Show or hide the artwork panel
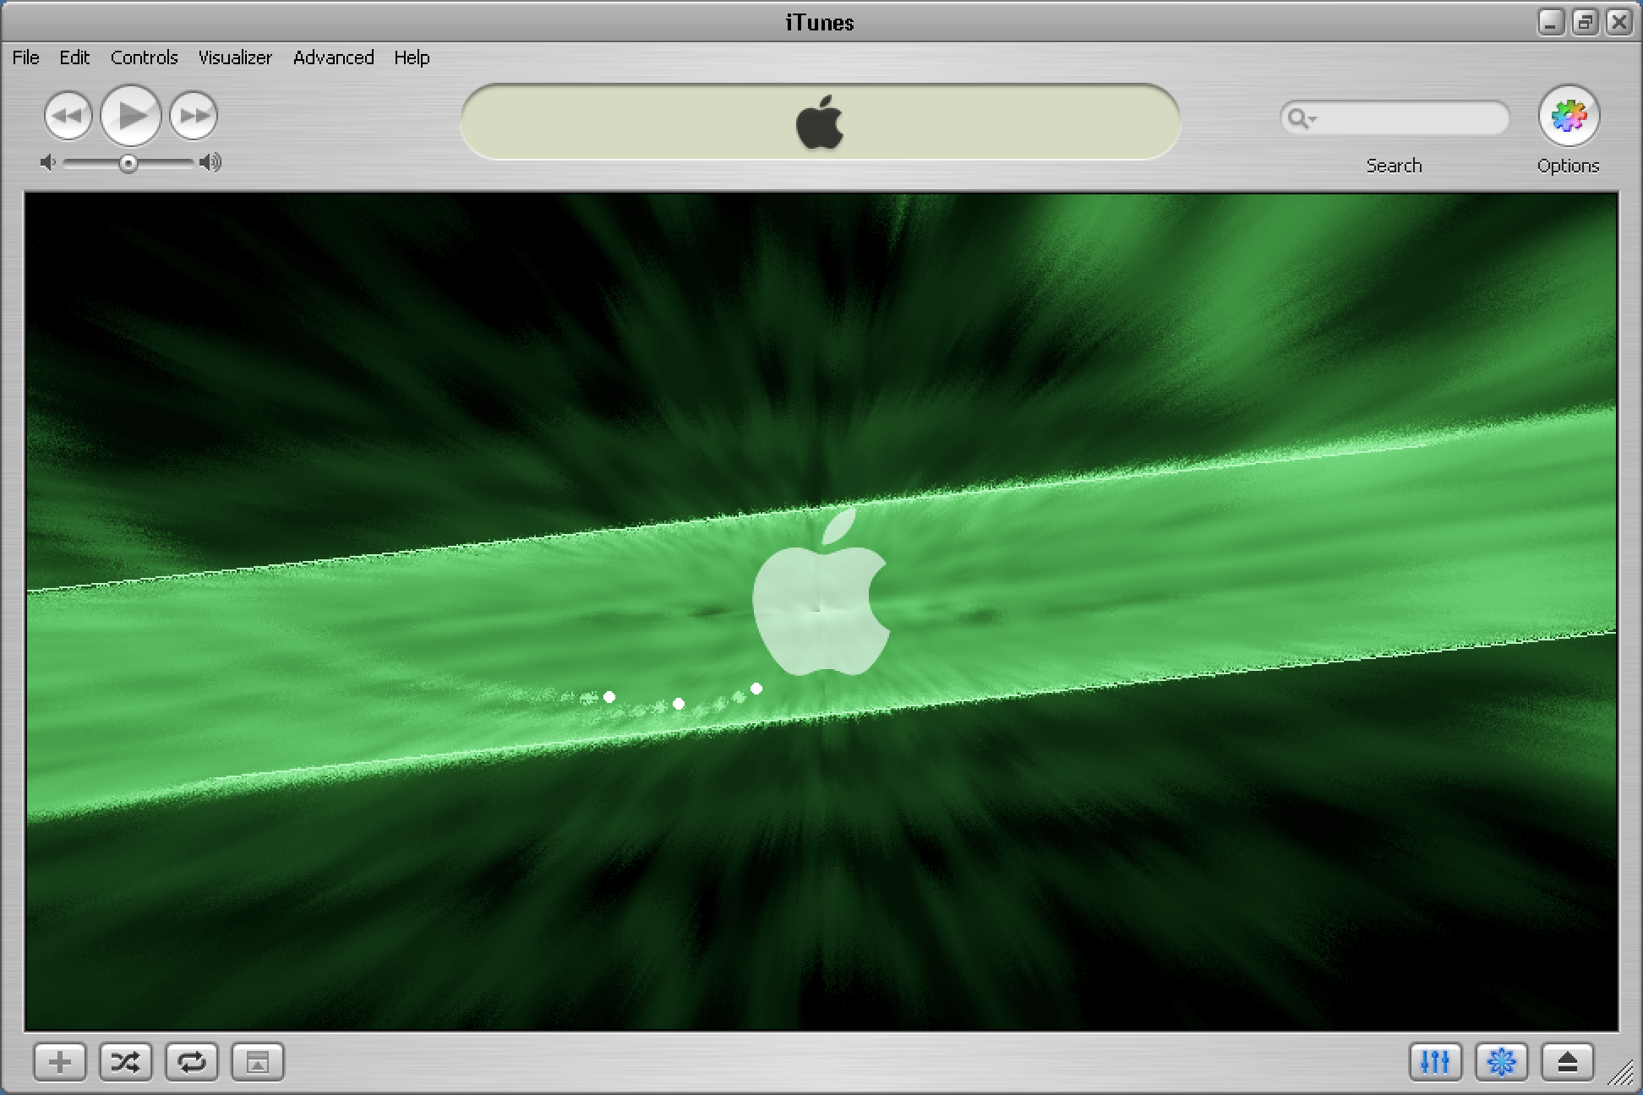The height and width of the screenshot is (1095, 1643). pos(258,1062)
